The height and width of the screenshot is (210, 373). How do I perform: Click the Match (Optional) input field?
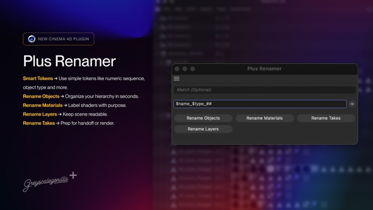(x=264, y=90)
